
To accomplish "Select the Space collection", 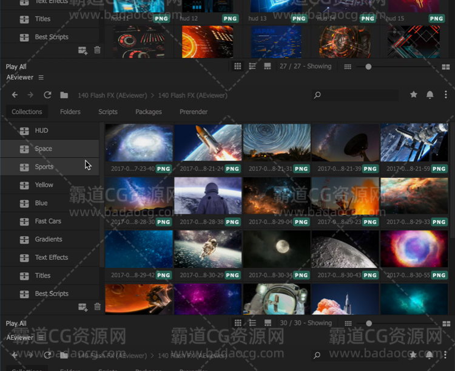I will click(50, 149).
